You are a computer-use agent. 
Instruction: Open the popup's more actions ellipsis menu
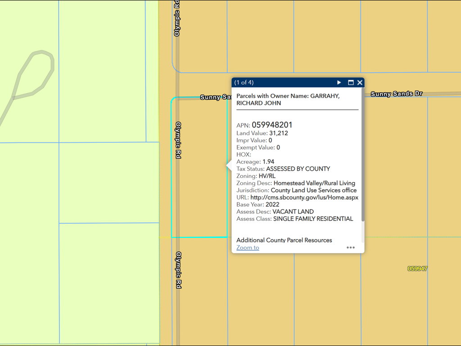pyautogui.click(x=351, y=247)
